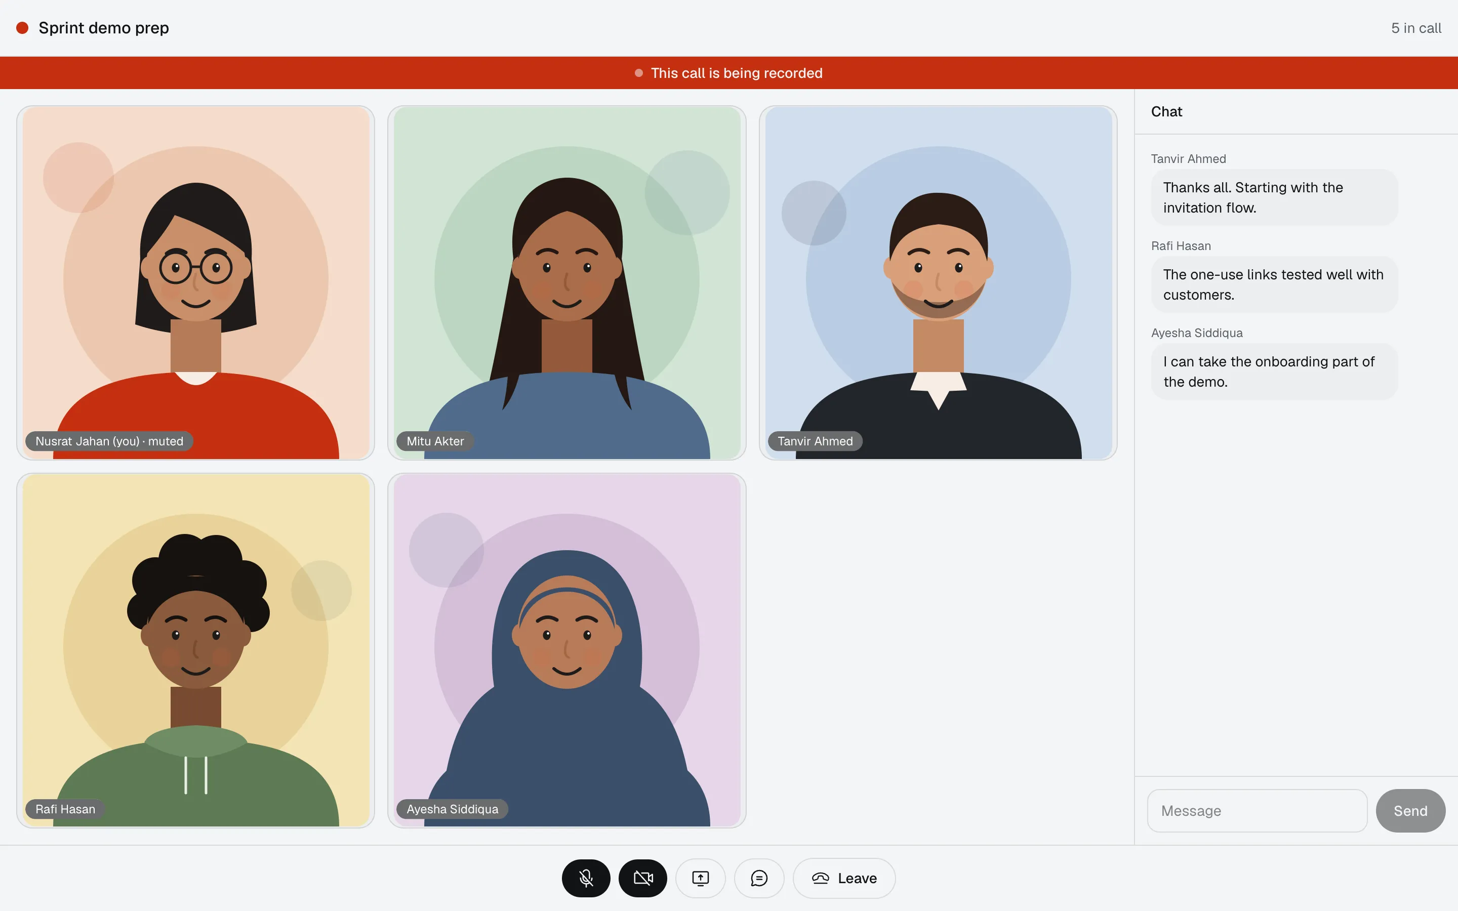Click the '5 in call' participant count

1416,28
